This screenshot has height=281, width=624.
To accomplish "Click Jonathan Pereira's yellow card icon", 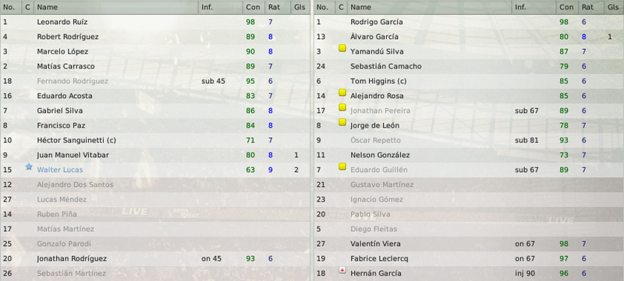I will [x=342, y=107].
